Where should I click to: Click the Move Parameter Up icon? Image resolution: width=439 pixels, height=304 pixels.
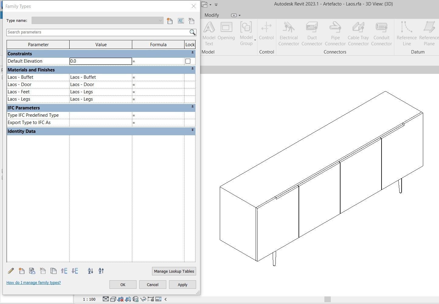[64, 271]
